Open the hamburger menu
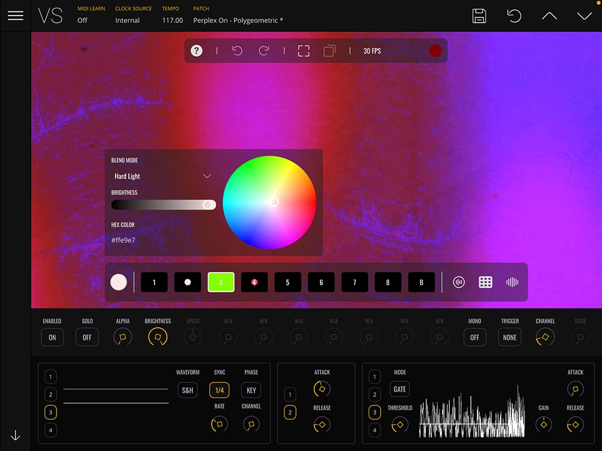The width and height of the screenshot is (602, 451). [x=16, y=16]
